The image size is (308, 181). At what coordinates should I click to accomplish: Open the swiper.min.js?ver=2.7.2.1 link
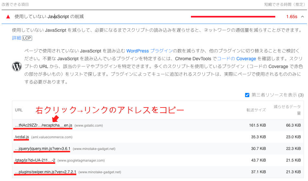pos(45,172)
